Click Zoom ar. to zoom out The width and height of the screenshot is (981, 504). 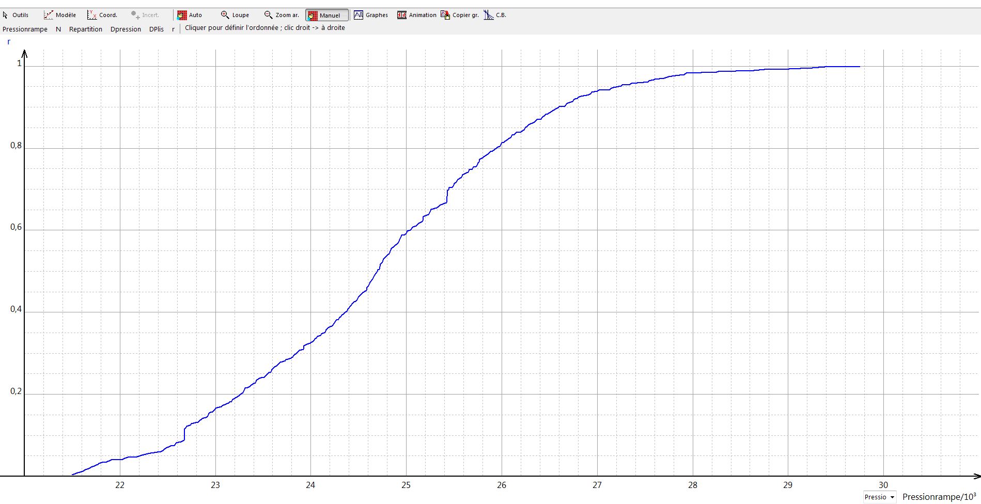tap(282, 15)
